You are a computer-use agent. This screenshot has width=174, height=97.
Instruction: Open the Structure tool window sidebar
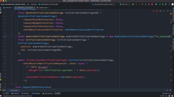click(1, 77)
